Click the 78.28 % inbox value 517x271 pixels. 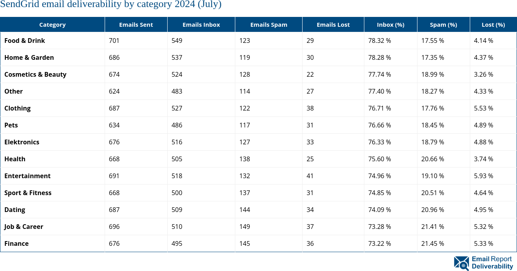pyautogui.click(x=380, y=57)
